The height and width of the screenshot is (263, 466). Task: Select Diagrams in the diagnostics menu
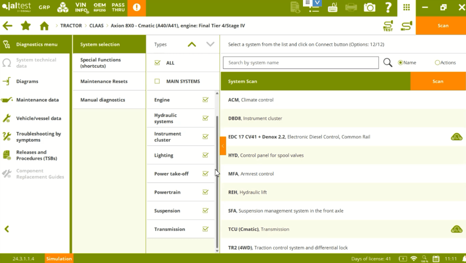point(27,81)
